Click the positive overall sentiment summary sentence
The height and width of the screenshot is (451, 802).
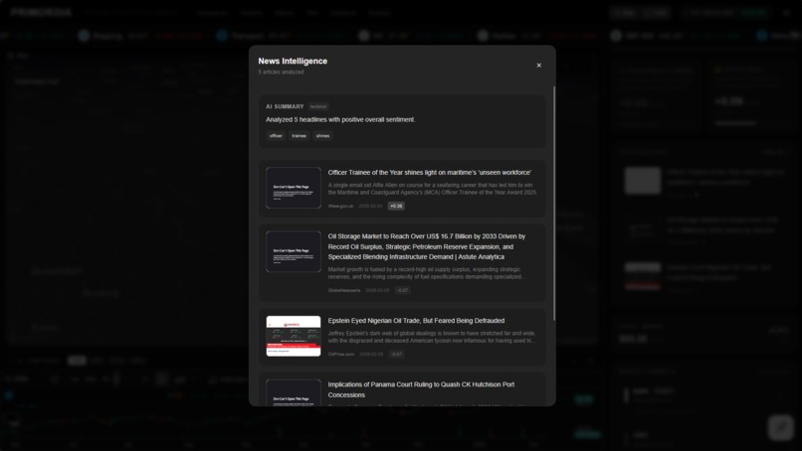point(340,119)
